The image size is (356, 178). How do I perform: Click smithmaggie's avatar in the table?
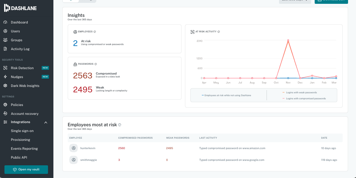click(73, 160)
